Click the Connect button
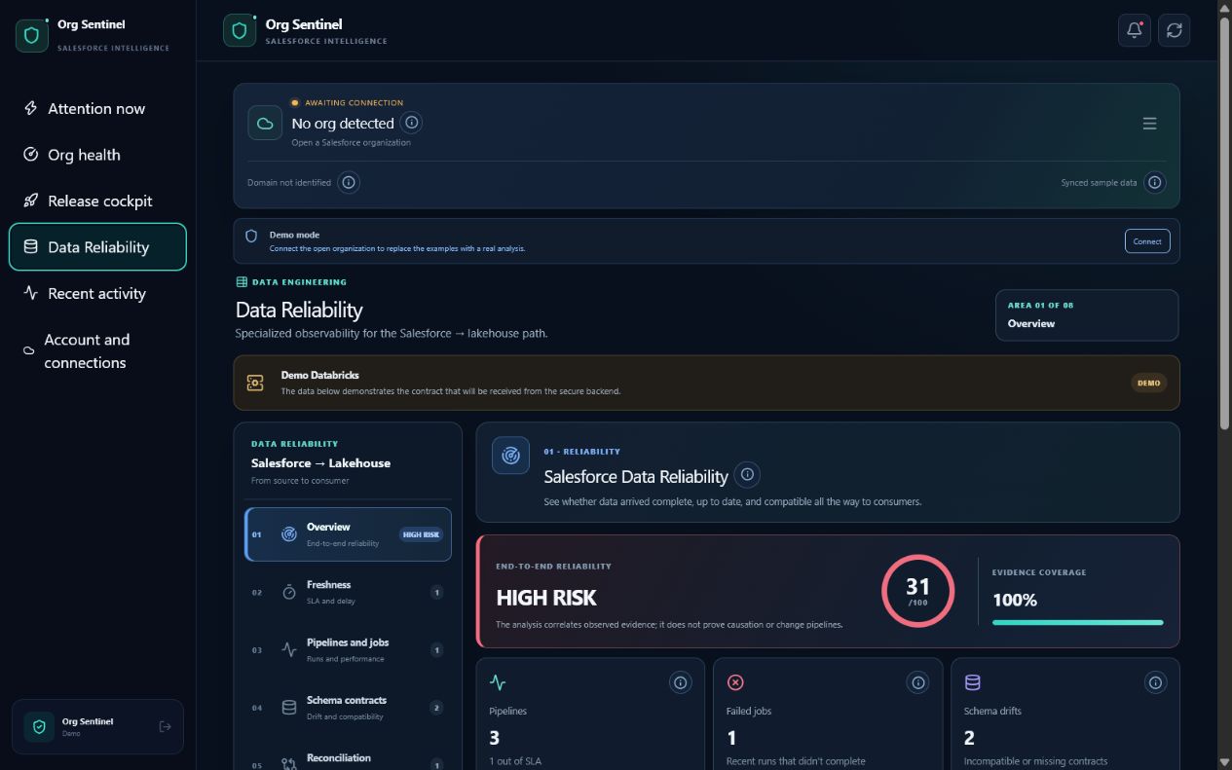 [x=1147, y=241]
